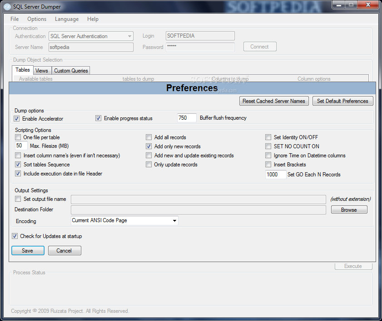Toggle the Enable Accelerator checkbox
The image size is (382, 321).
click(x=16, y=119)
